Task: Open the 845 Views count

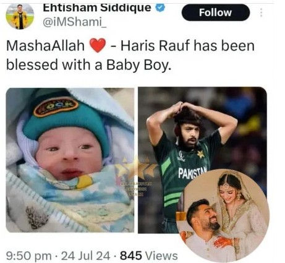Action: coord(149,256)
